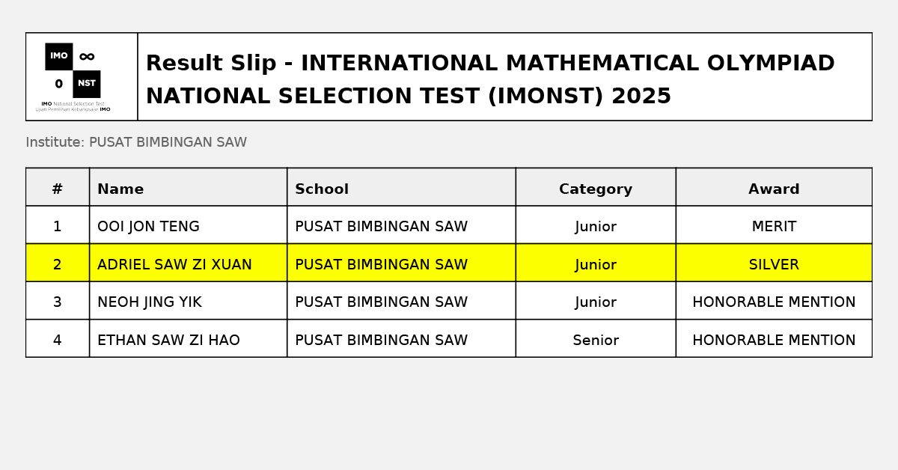Click the Junior category in the highlighted row

click(x=596, y=265)
